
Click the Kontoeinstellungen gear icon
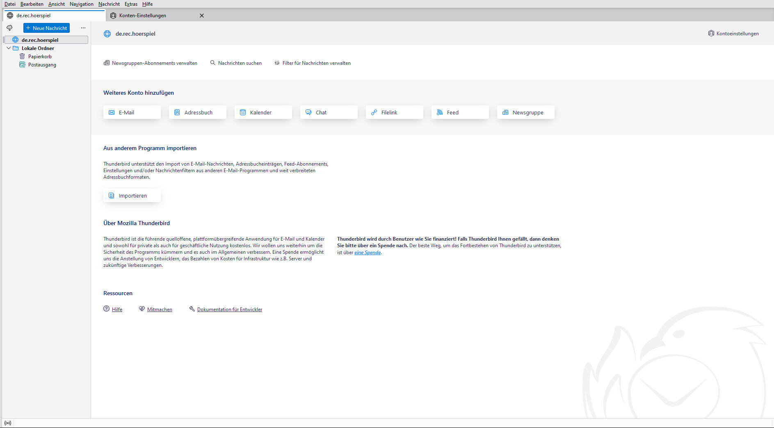[x=711, y=33]
